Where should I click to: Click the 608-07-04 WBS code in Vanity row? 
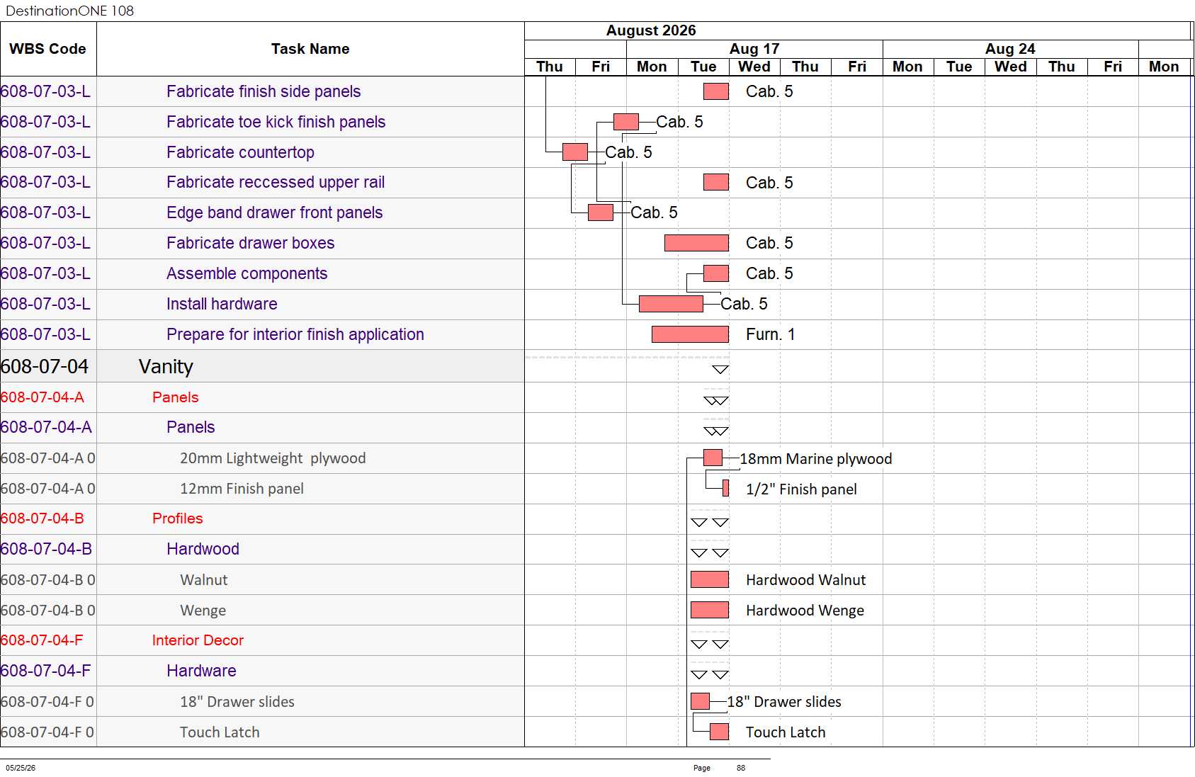(x=45, y=366)
